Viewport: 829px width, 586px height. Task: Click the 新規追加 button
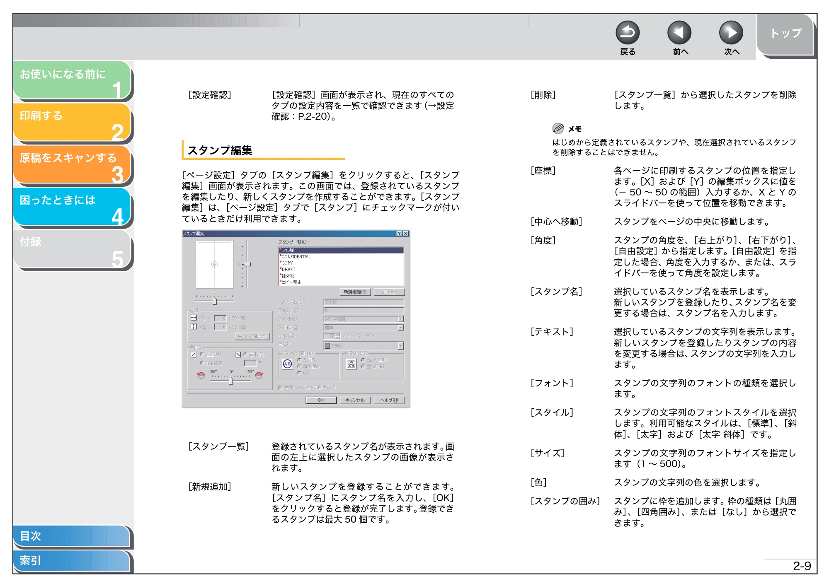[x=355, y=292]
